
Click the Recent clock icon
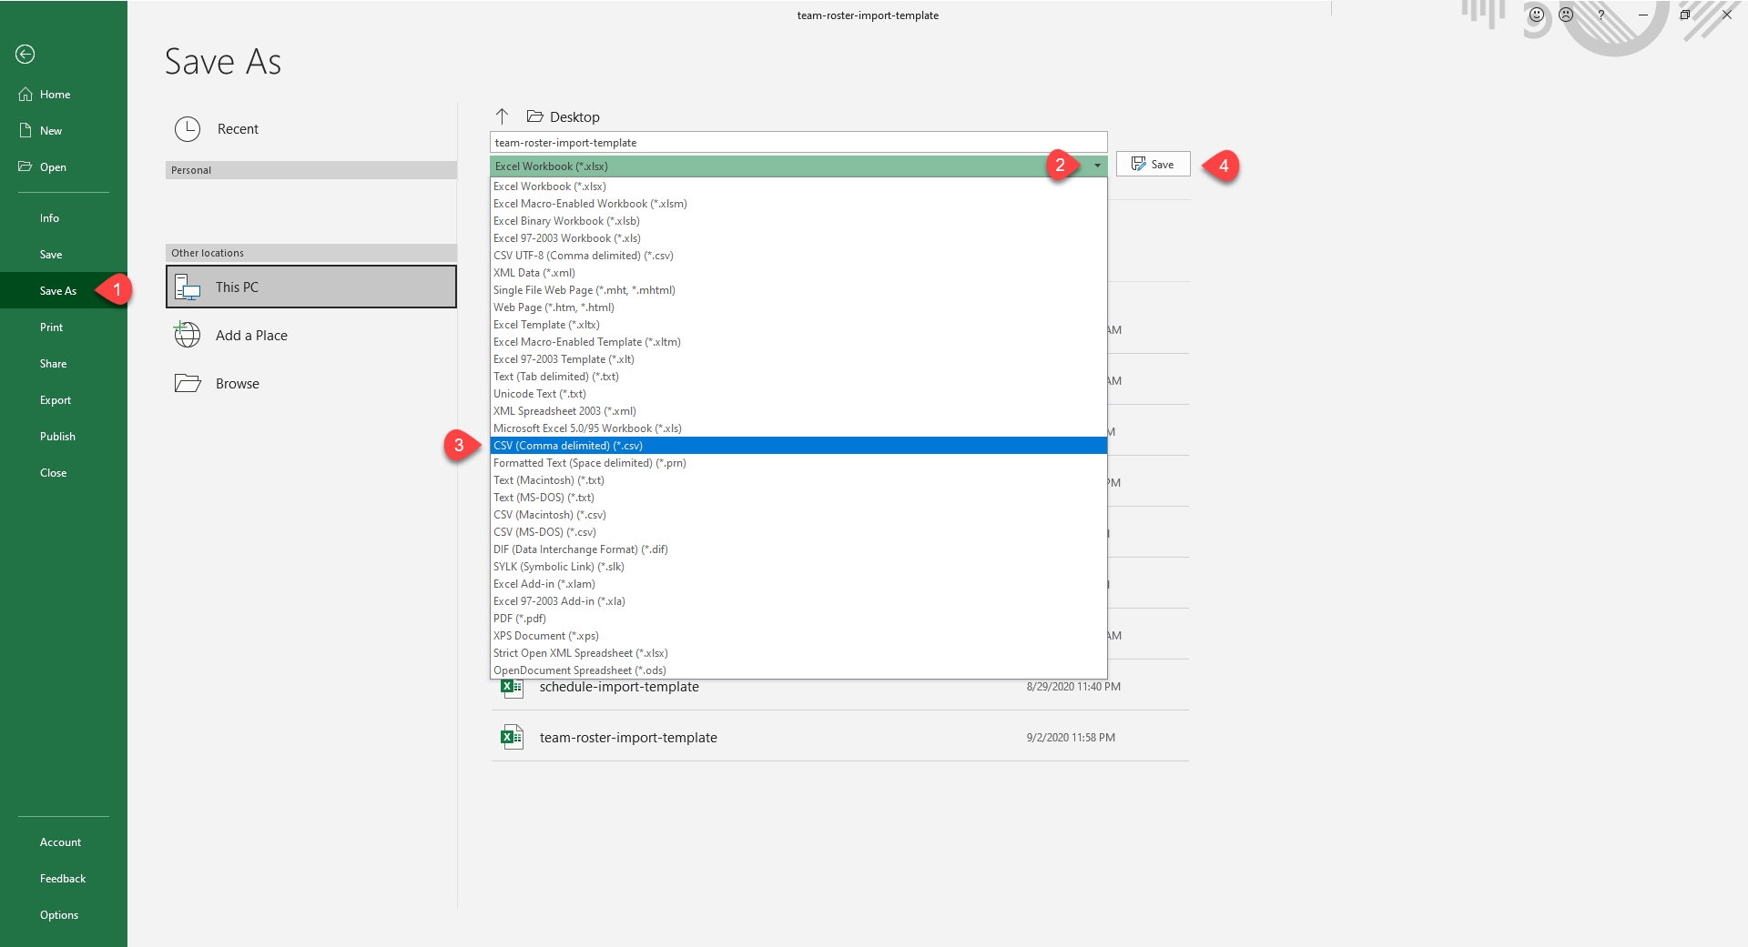(188, 129)
